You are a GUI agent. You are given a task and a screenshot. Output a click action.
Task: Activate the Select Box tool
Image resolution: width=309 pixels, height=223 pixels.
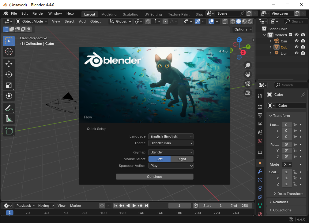(9, 41)
